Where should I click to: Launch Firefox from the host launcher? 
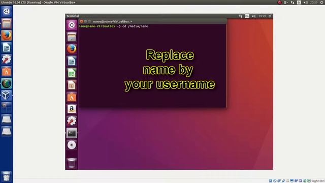7,35
